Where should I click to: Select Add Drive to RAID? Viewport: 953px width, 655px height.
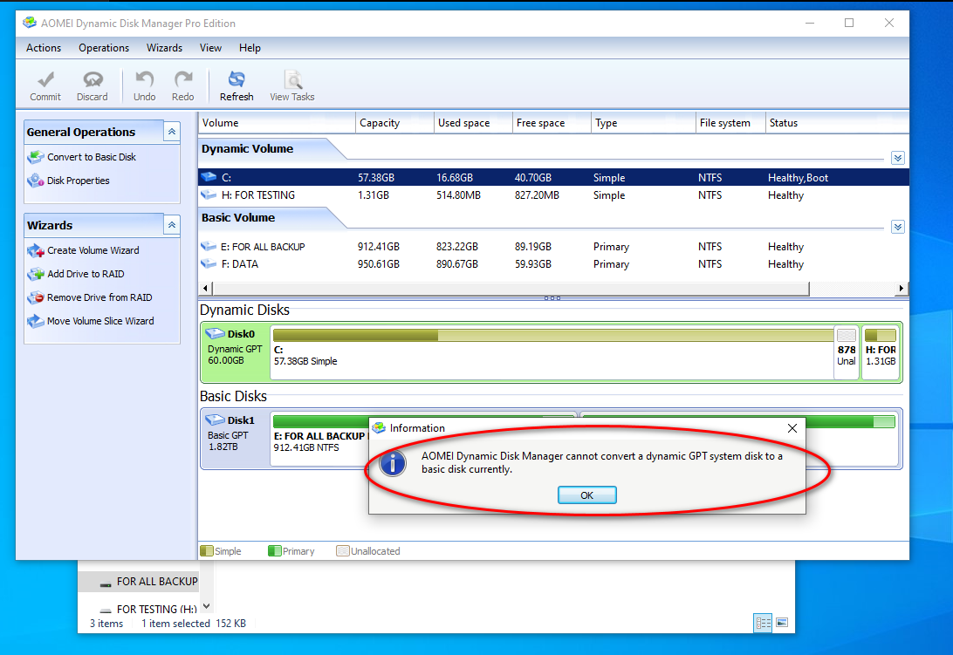click(76, 275)
